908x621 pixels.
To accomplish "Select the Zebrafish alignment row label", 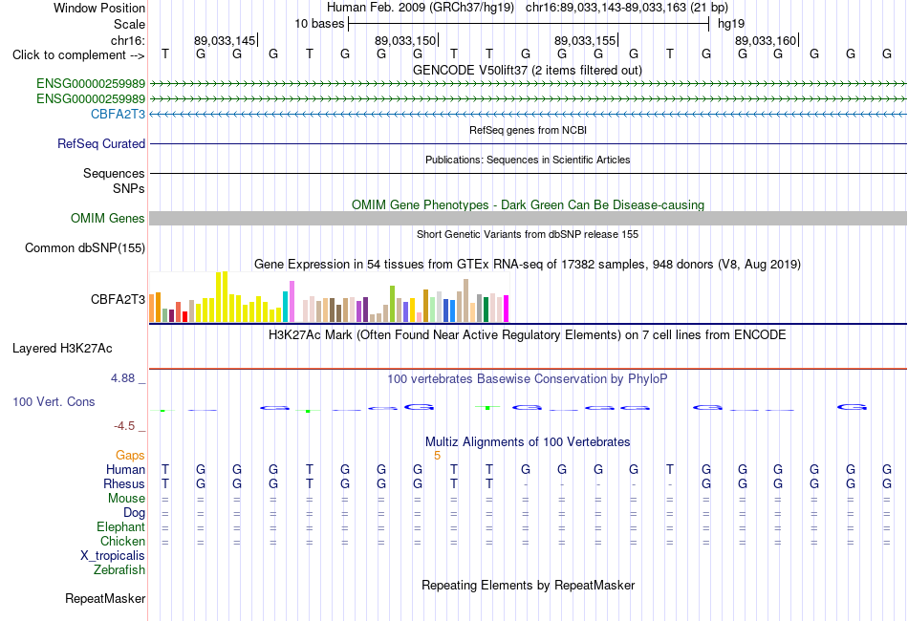I will point(119,570).
